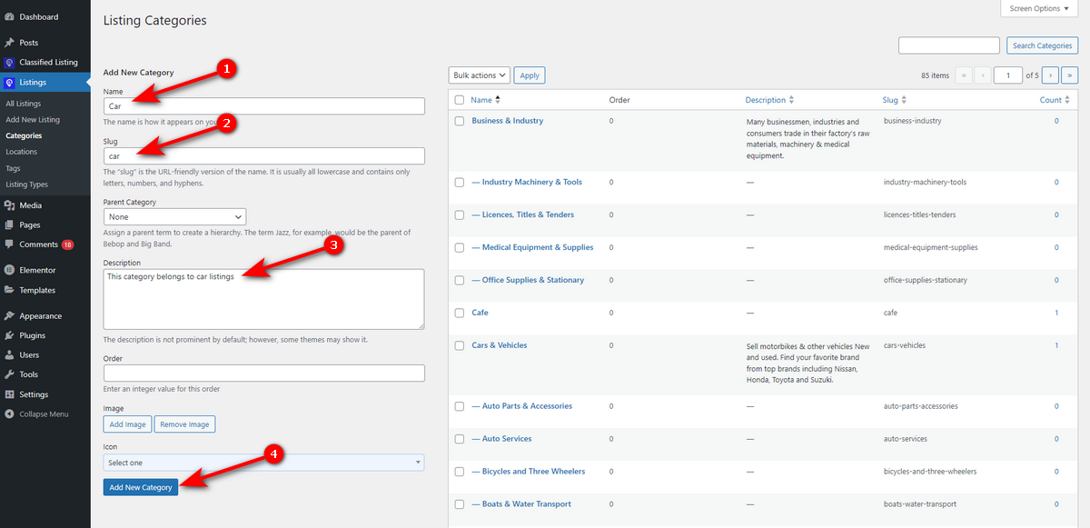This screenshot has height=528, width=1090.
Task: Click the Slug field containing car
Action: 263,155
